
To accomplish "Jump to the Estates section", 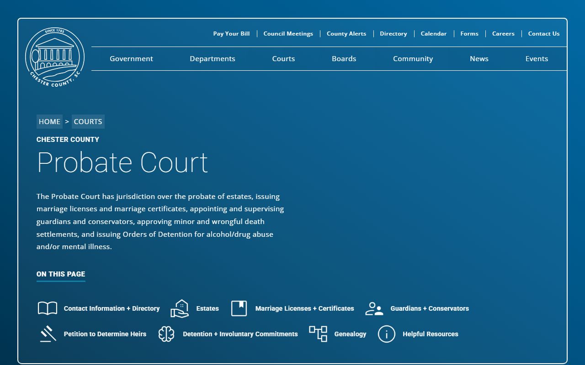I will 207,308.
